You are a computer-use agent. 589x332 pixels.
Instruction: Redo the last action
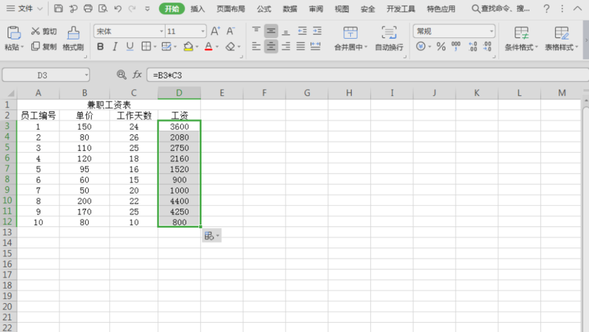click(132, 8)
